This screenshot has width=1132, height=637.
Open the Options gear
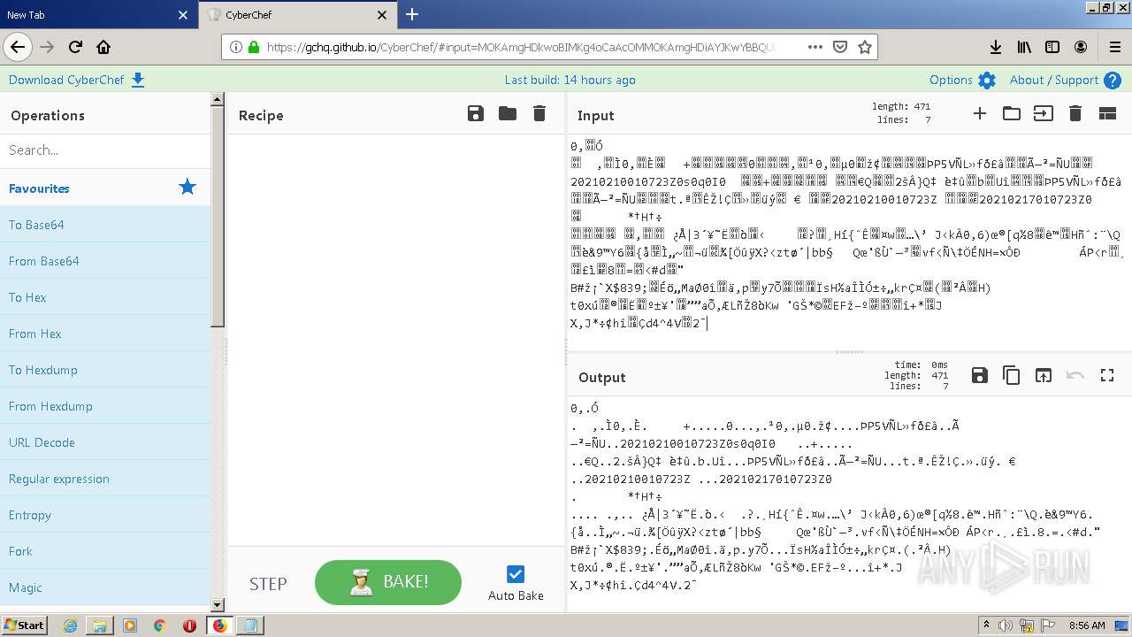[987, 81]
